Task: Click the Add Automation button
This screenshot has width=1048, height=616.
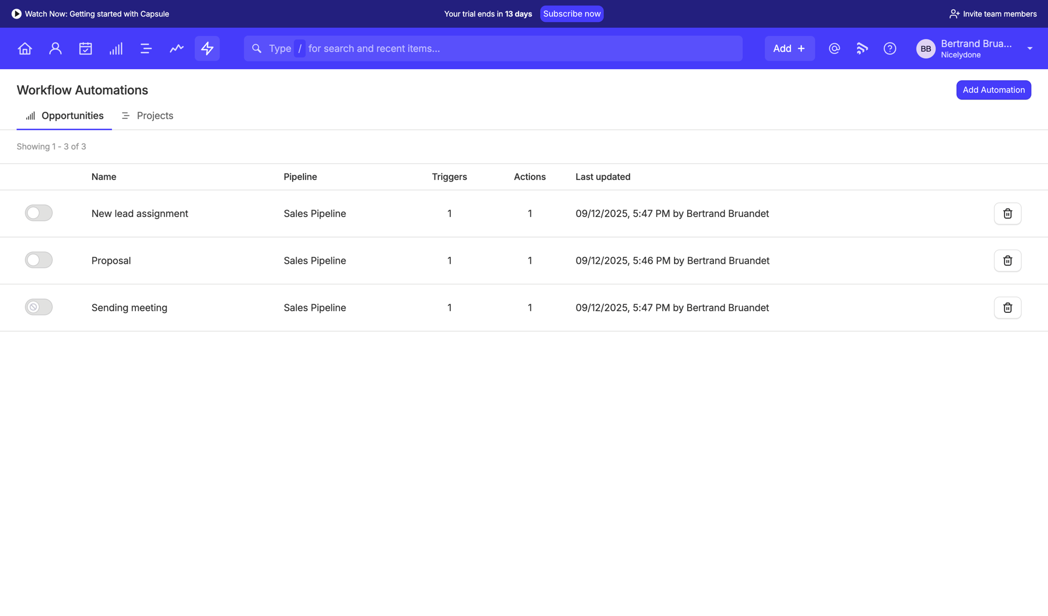Action: click(x=993, y=89)
